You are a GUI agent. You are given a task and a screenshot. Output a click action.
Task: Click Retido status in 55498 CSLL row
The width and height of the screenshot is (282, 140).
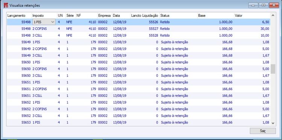pyautogui.click(x=165, y=36)
